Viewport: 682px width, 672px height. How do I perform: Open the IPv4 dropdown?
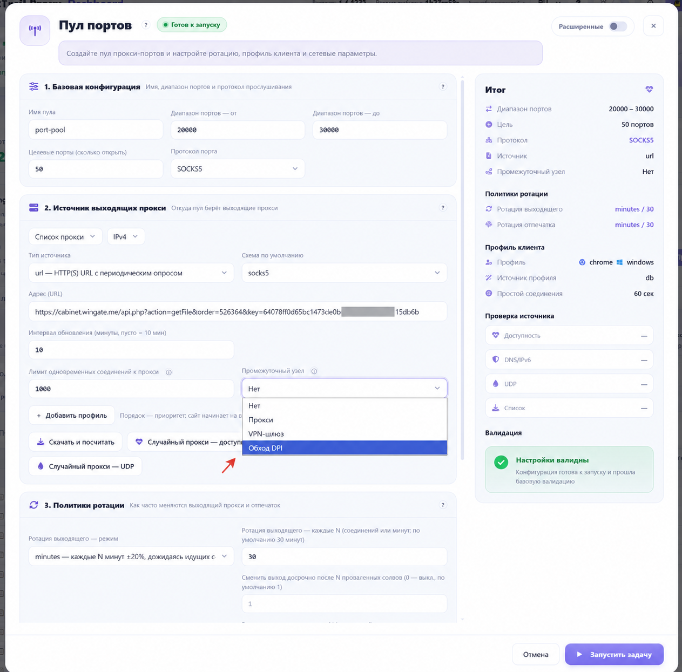tap(126, 236)
